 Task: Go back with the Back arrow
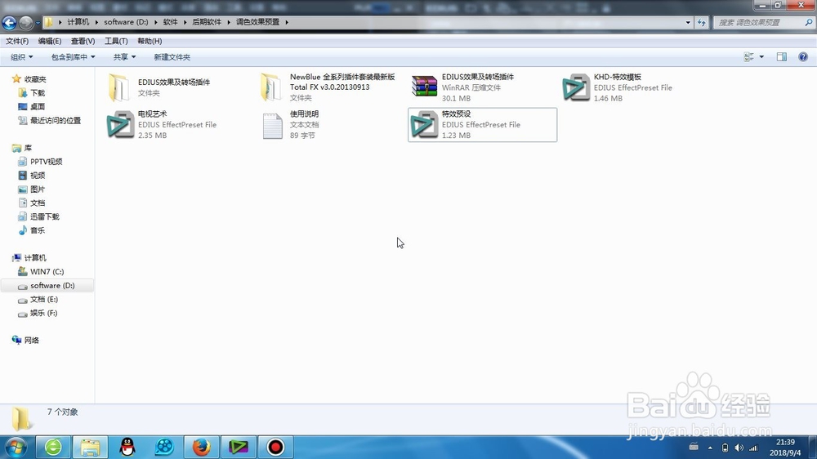tap(9, 22)
